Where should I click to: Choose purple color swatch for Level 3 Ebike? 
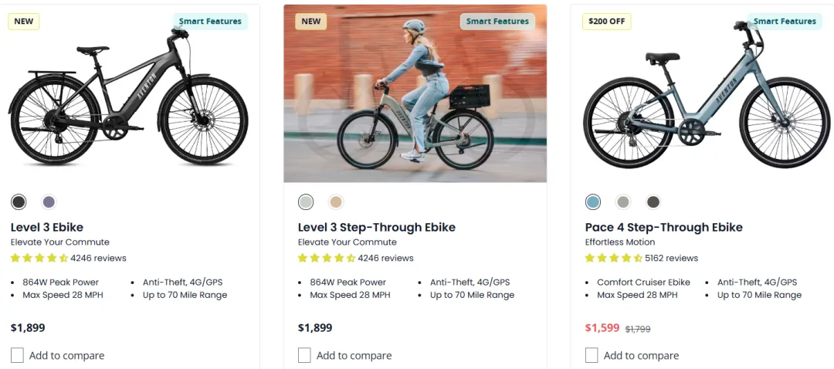point(49,202)
